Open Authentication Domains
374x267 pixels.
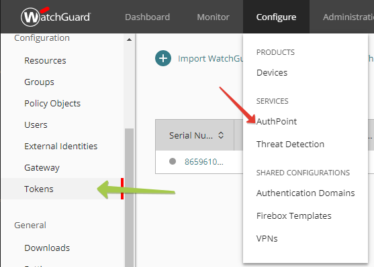click(x=306, y=193)
